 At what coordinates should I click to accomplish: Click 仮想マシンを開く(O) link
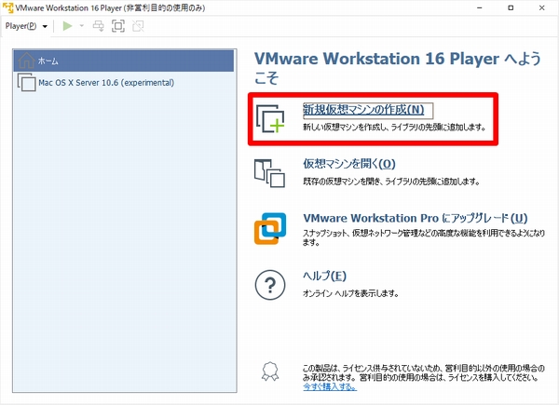tap(349, 164)
